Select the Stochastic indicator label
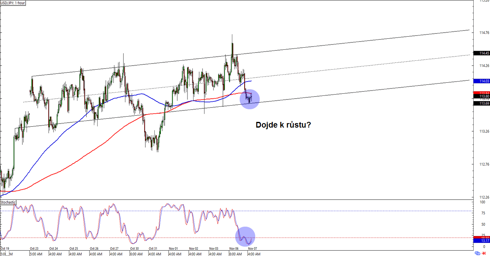This screenshot has height=256, width=490. [9, 202]
